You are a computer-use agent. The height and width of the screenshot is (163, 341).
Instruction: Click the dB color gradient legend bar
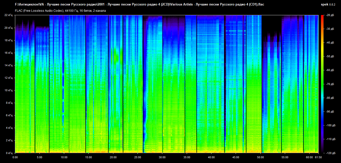(322, 84)
